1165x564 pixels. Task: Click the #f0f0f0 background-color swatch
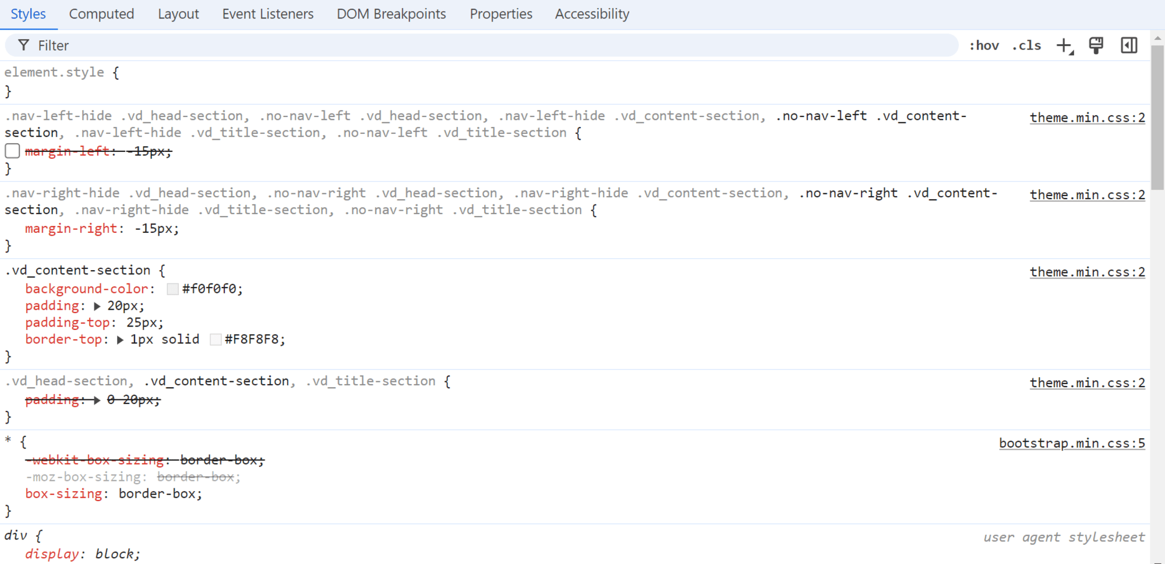pyautogui.click(x=172, y=288)
